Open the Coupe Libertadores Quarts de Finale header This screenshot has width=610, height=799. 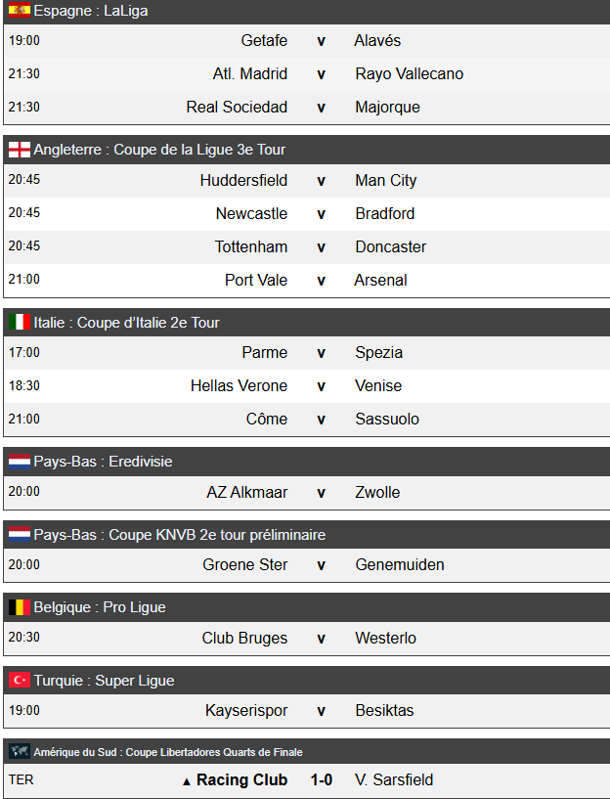click(168, 752)
